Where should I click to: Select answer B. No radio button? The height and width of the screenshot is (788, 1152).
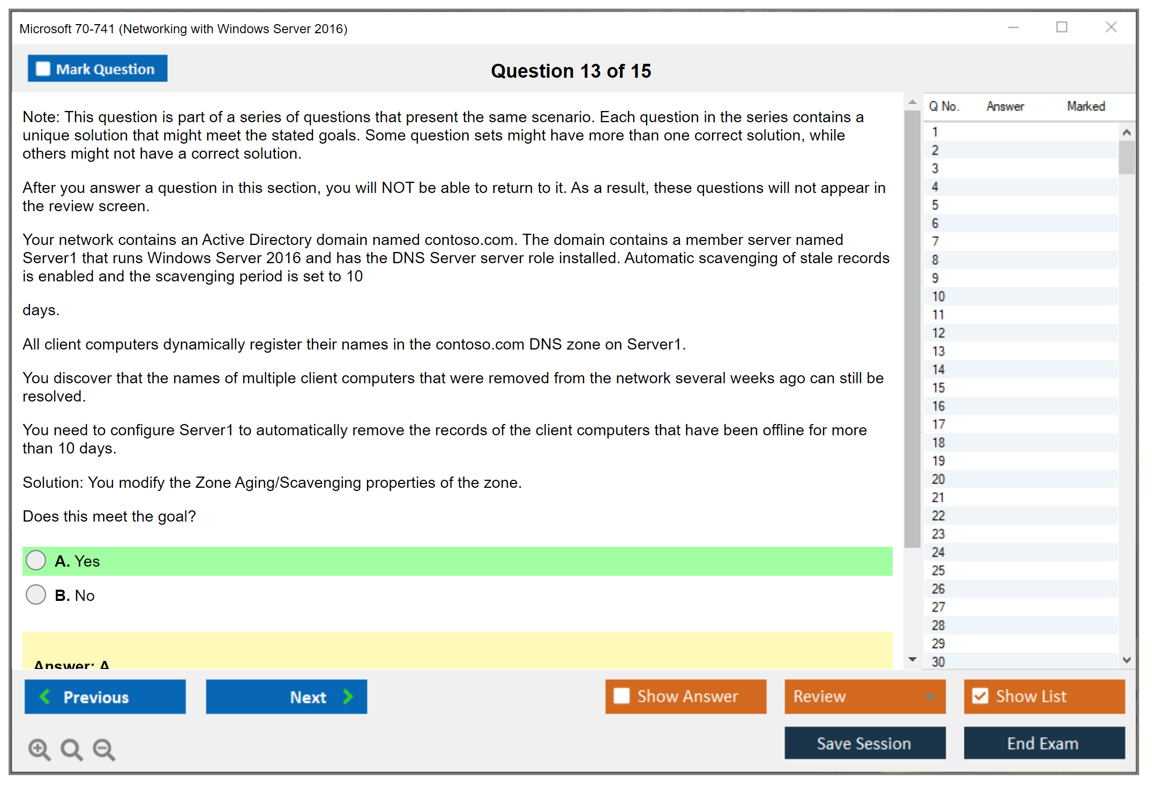[x=36, y=594]
